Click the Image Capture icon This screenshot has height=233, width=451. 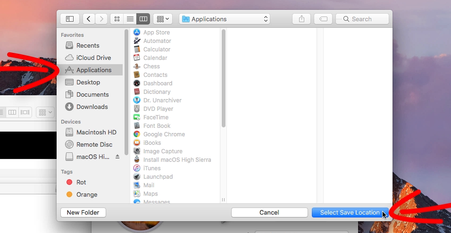click(x=137, y=151)
